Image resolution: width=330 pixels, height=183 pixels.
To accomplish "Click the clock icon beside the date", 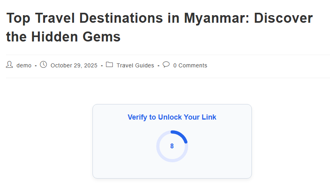I will point(43,65).
